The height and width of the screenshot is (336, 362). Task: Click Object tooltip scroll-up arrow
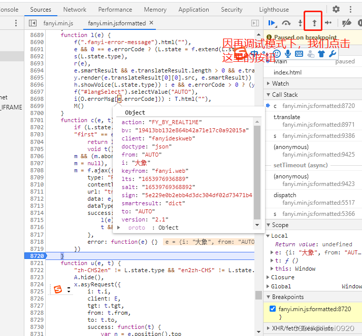click(257, 122)
